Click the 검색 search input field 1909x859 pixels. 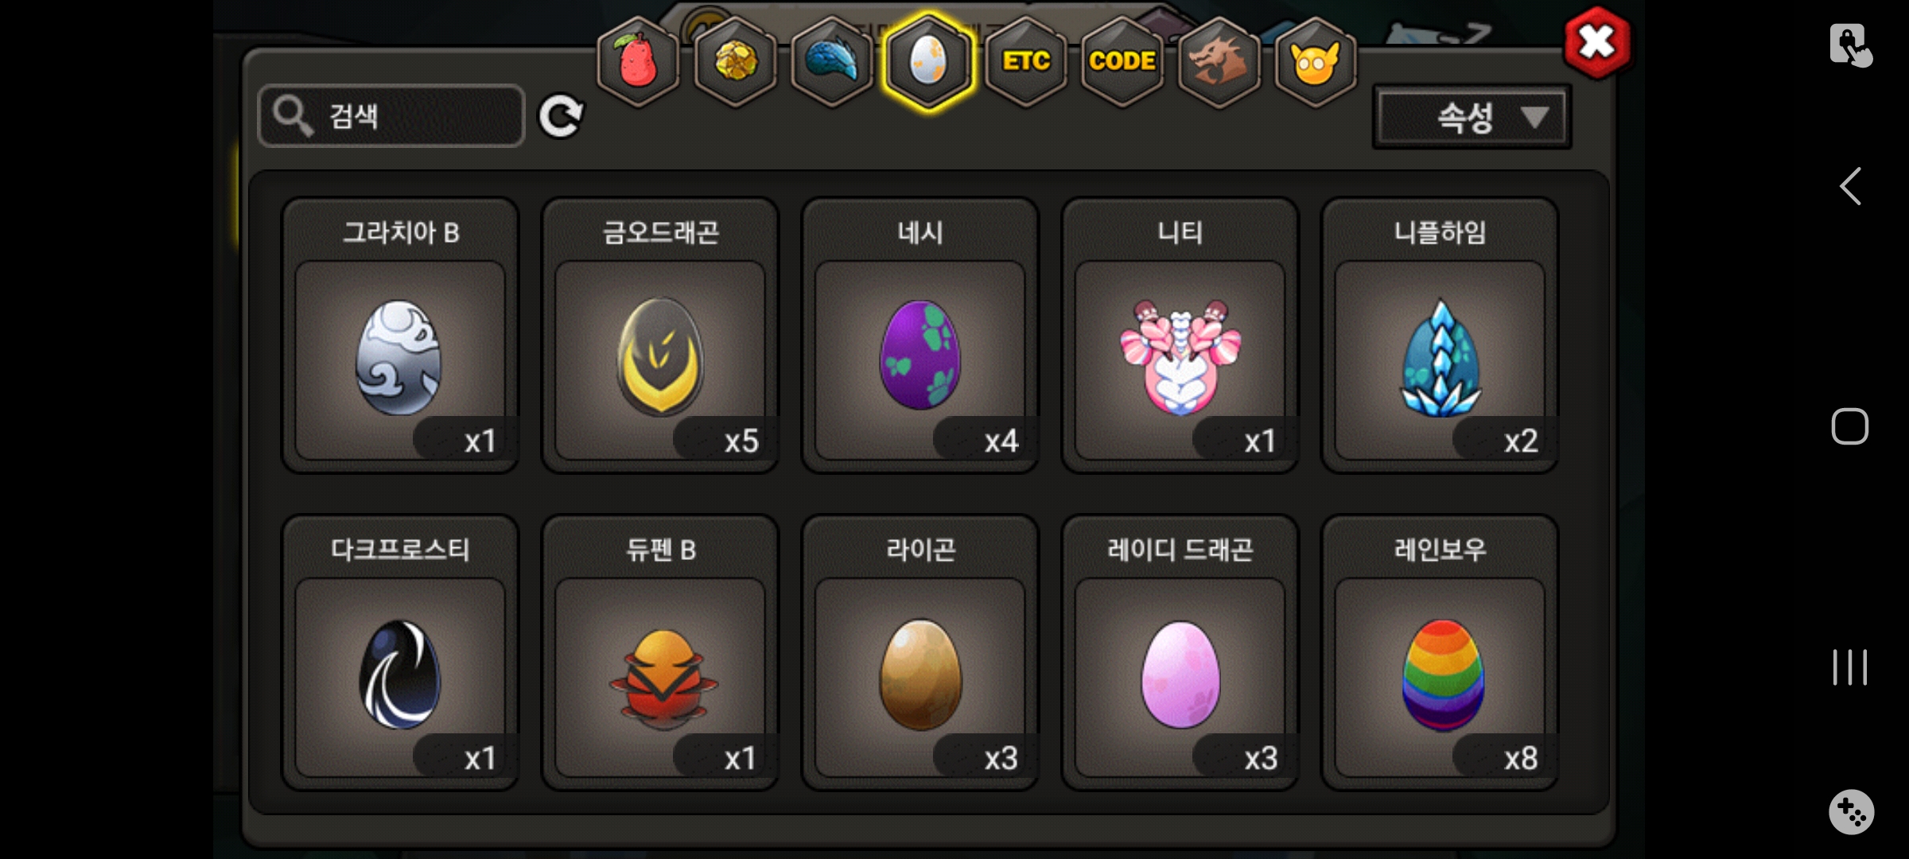[x=391, y=116]
